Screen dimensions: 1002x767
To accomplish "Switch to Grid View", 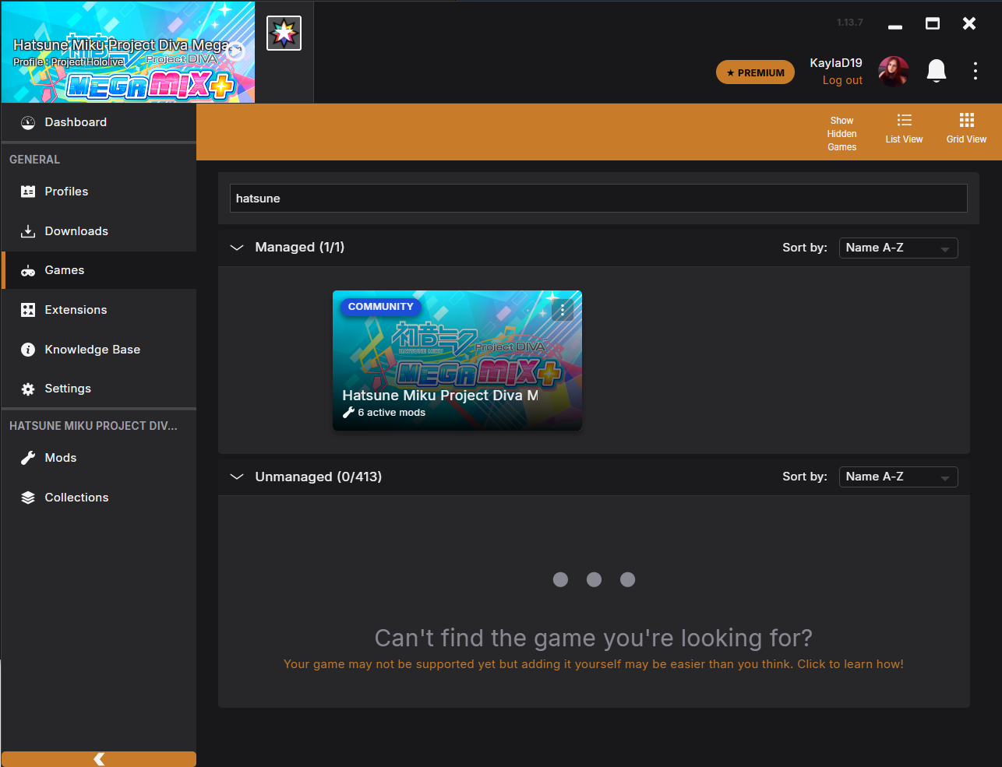I will point(966,129).
